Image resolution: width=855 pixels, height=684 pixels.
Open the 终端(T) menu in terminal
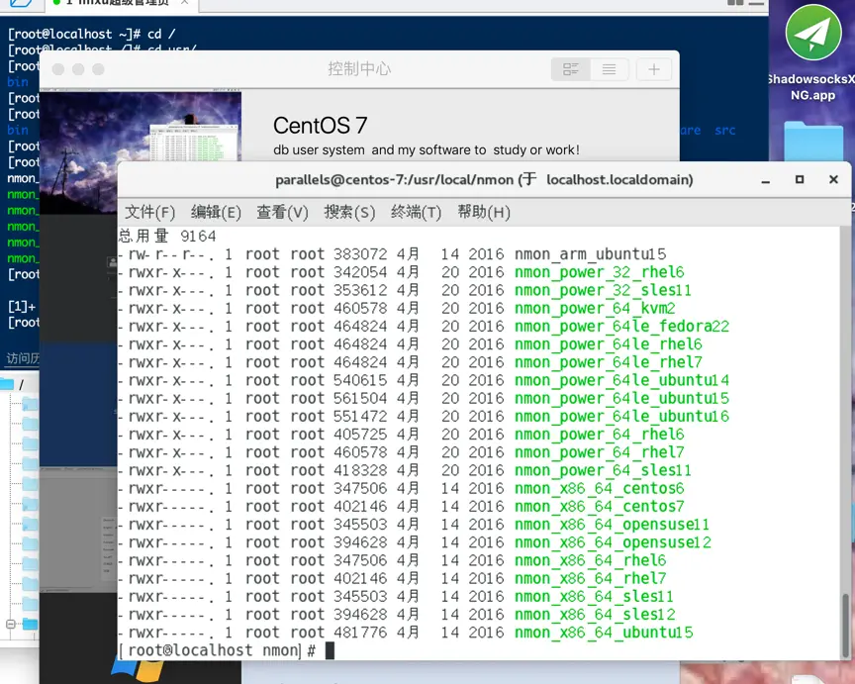[416, 212]
